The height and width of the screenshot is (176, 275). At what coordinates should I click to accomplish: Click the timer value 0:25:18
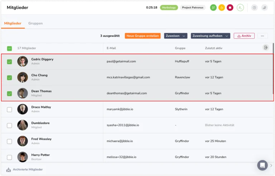(x=151, y=7)
